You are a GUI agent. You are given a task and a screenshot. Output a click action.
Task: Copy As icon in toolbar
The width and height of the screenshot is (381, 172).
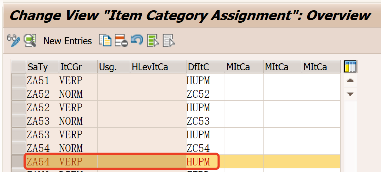(x=105, y=41)
